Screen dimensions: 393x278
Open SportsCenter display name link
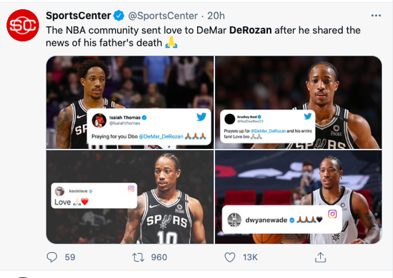[x=78, y=16]
